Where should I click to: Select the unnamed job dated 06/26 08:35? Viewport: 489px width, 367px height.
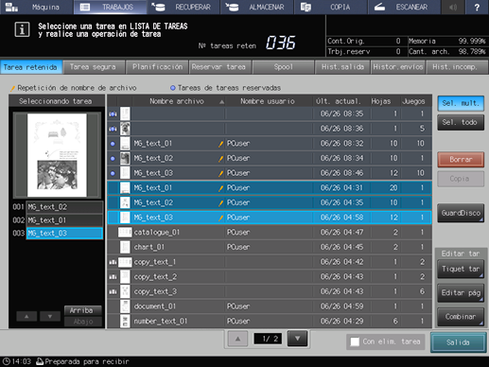(270, 114)
